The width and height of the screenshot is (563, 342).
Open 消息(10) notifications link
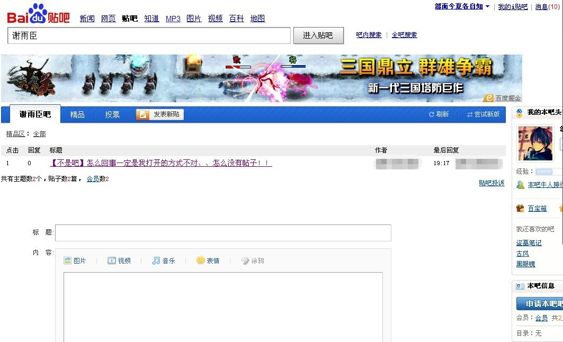point(547,7)
